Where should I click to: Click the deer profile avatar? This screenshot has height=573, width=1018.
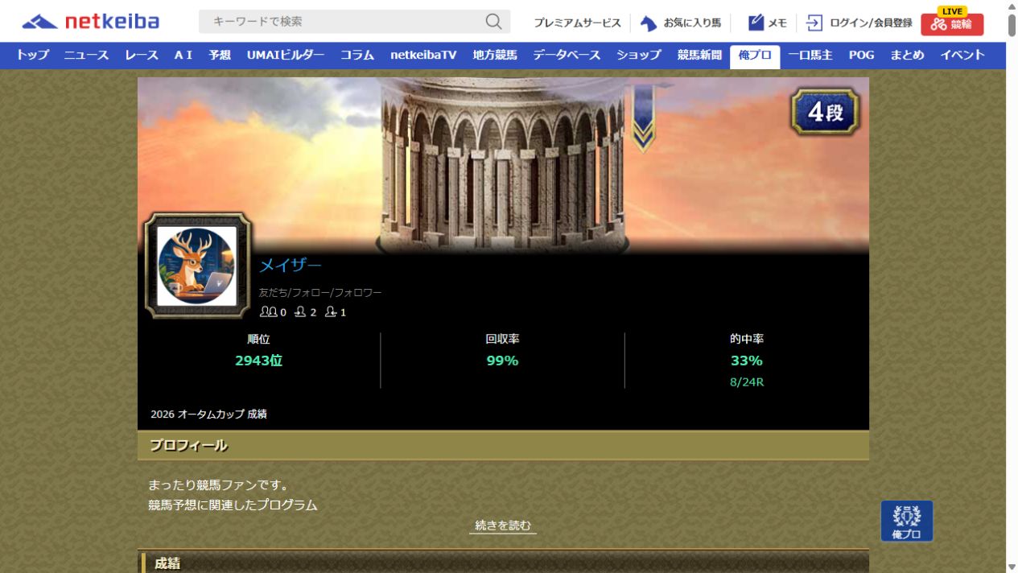197,266
